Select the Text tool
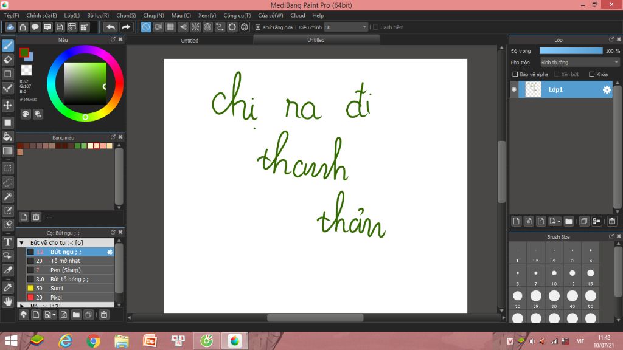Image resolution: width=623 pixels, height=350 pixels. pyautogui.click(x=7, y=242)
